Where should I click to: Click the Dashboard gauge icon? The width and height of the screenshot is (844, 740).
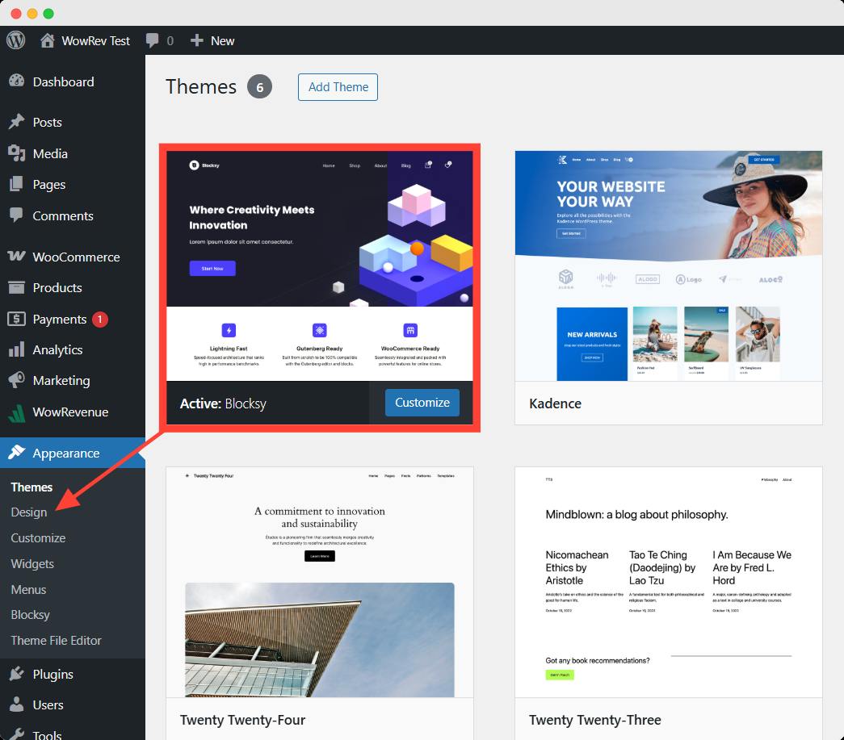[x=17, y=82]
